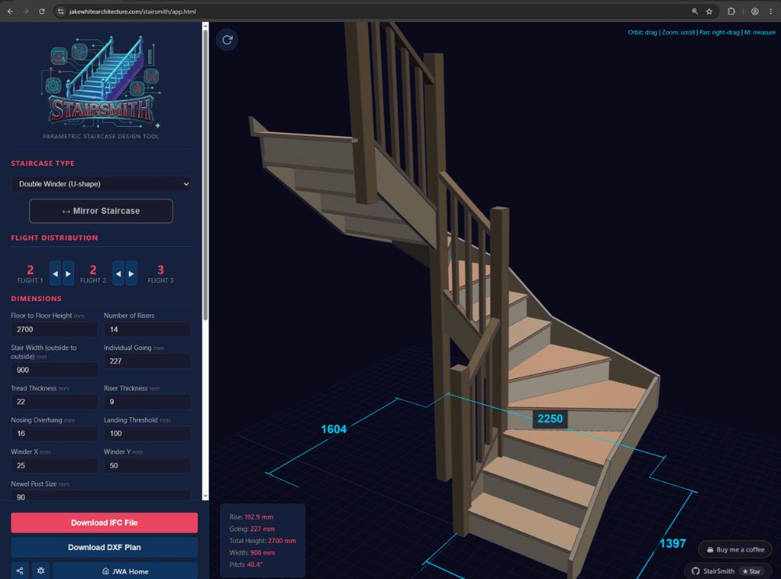Edit the Tread Thickness field
Image resolution: width=781 pixels, height=579 pixels.
click(x=55, y=402)
